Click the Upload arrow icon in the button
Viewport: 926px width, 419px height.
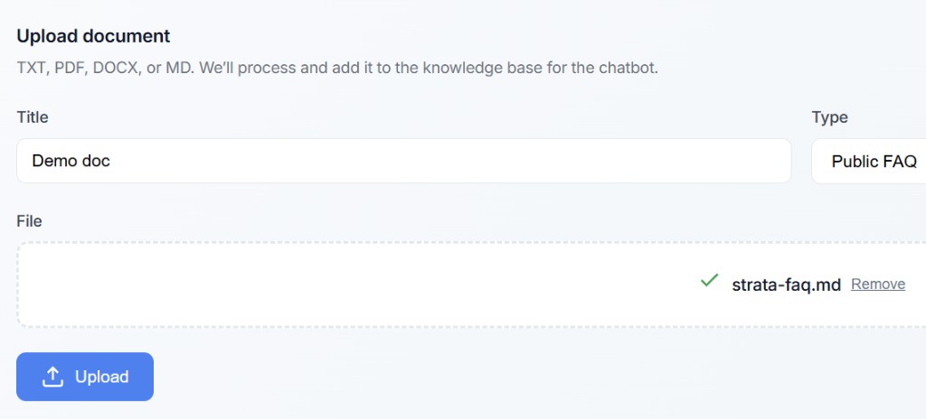pos(53,377)
